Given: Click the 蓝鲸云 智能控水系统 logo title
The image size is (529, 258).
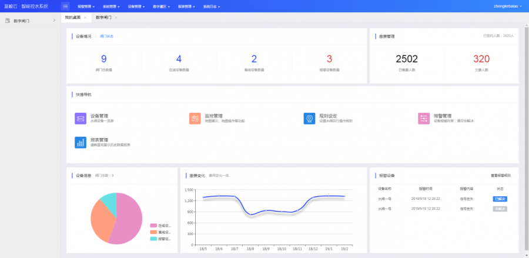Looking at the screenshot, I should click(26, 6).
